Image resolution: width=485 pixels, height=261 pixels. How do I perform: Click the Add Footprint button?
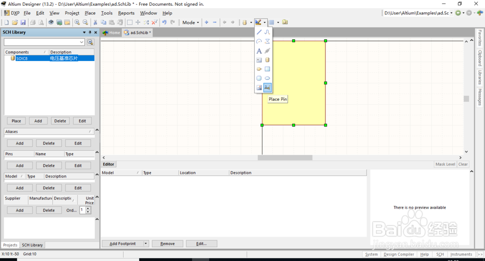click(123, 244)
